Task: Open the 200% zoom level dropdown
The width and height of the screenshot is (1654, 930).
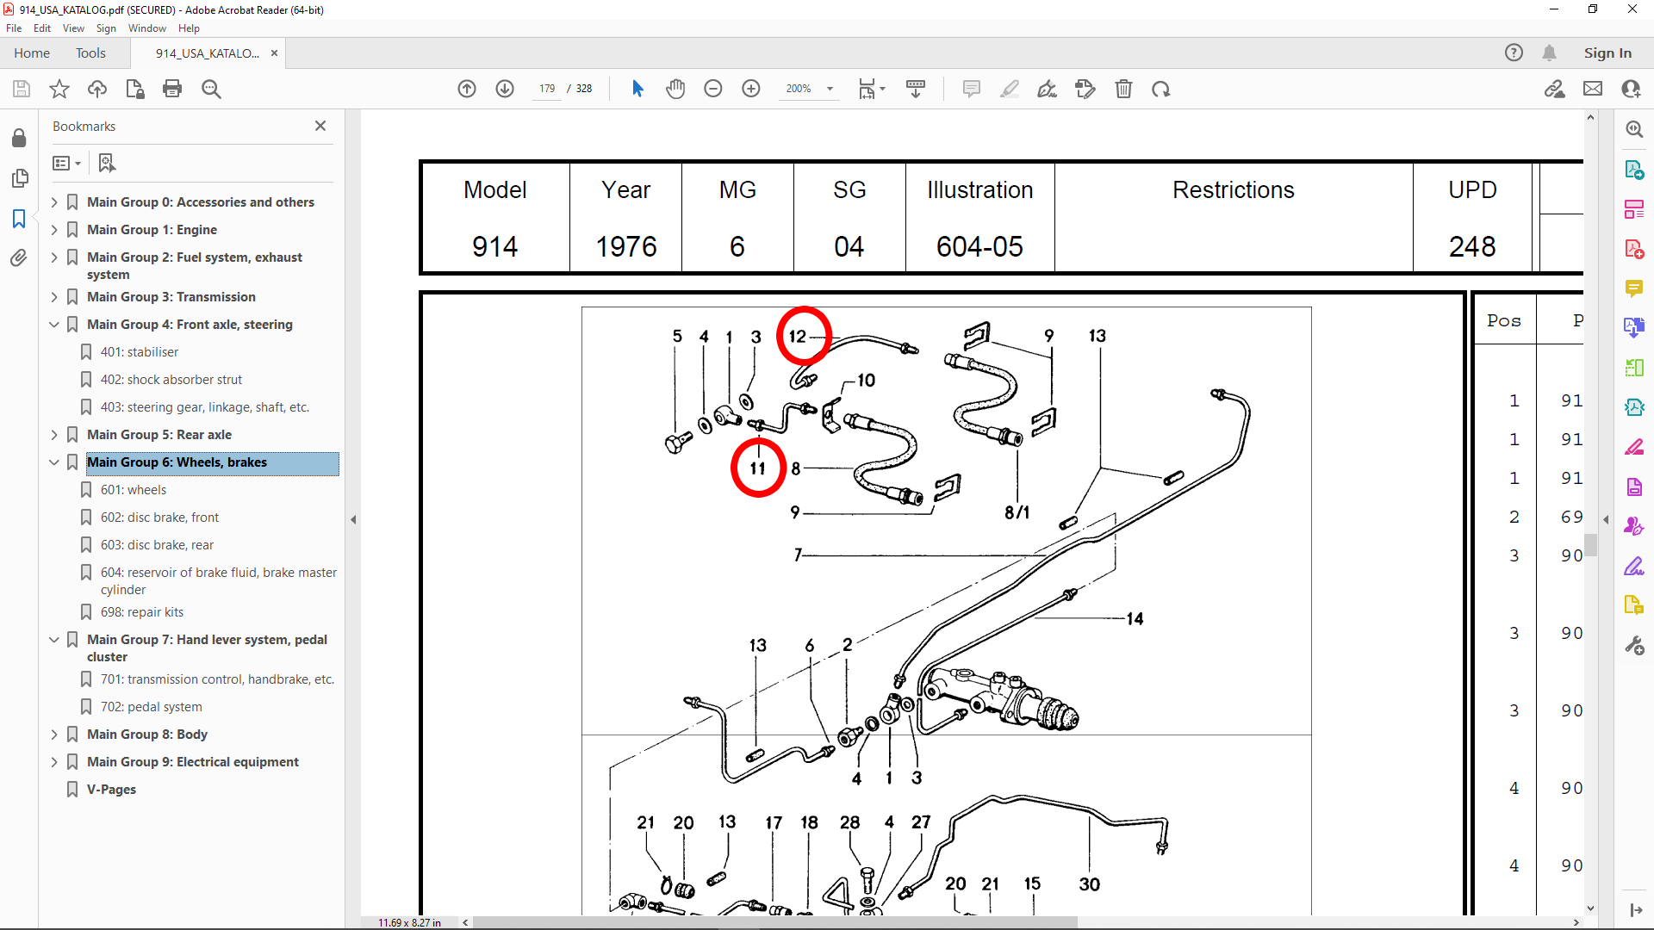Action: pyautogui.click(x=830, y=89)
